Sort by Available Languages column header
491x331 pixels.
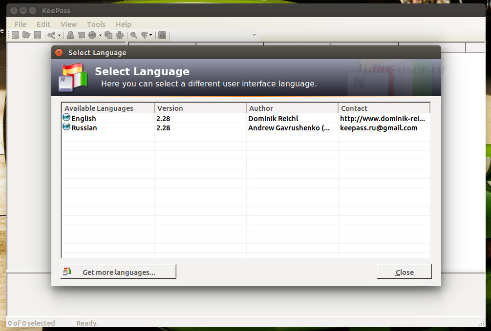(107, 108)
